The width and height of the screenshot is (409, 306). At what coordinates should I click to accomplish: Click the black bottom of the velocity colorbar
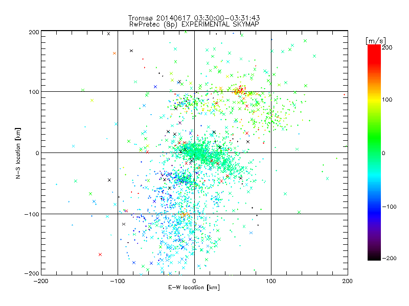[374, 257]
